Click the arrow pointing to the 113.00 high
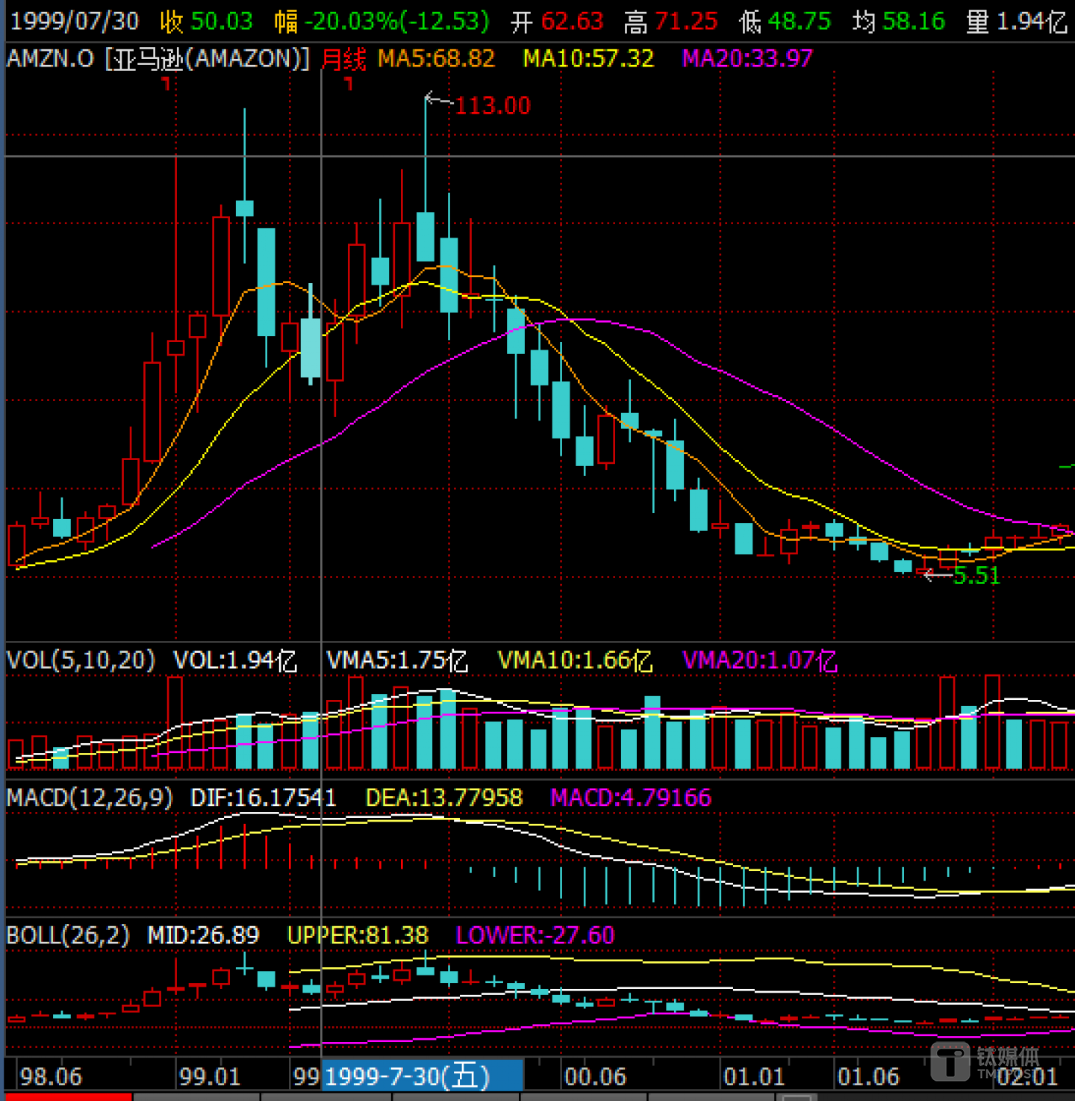Screen dimensions: 1075x1101 pos(437,99)
